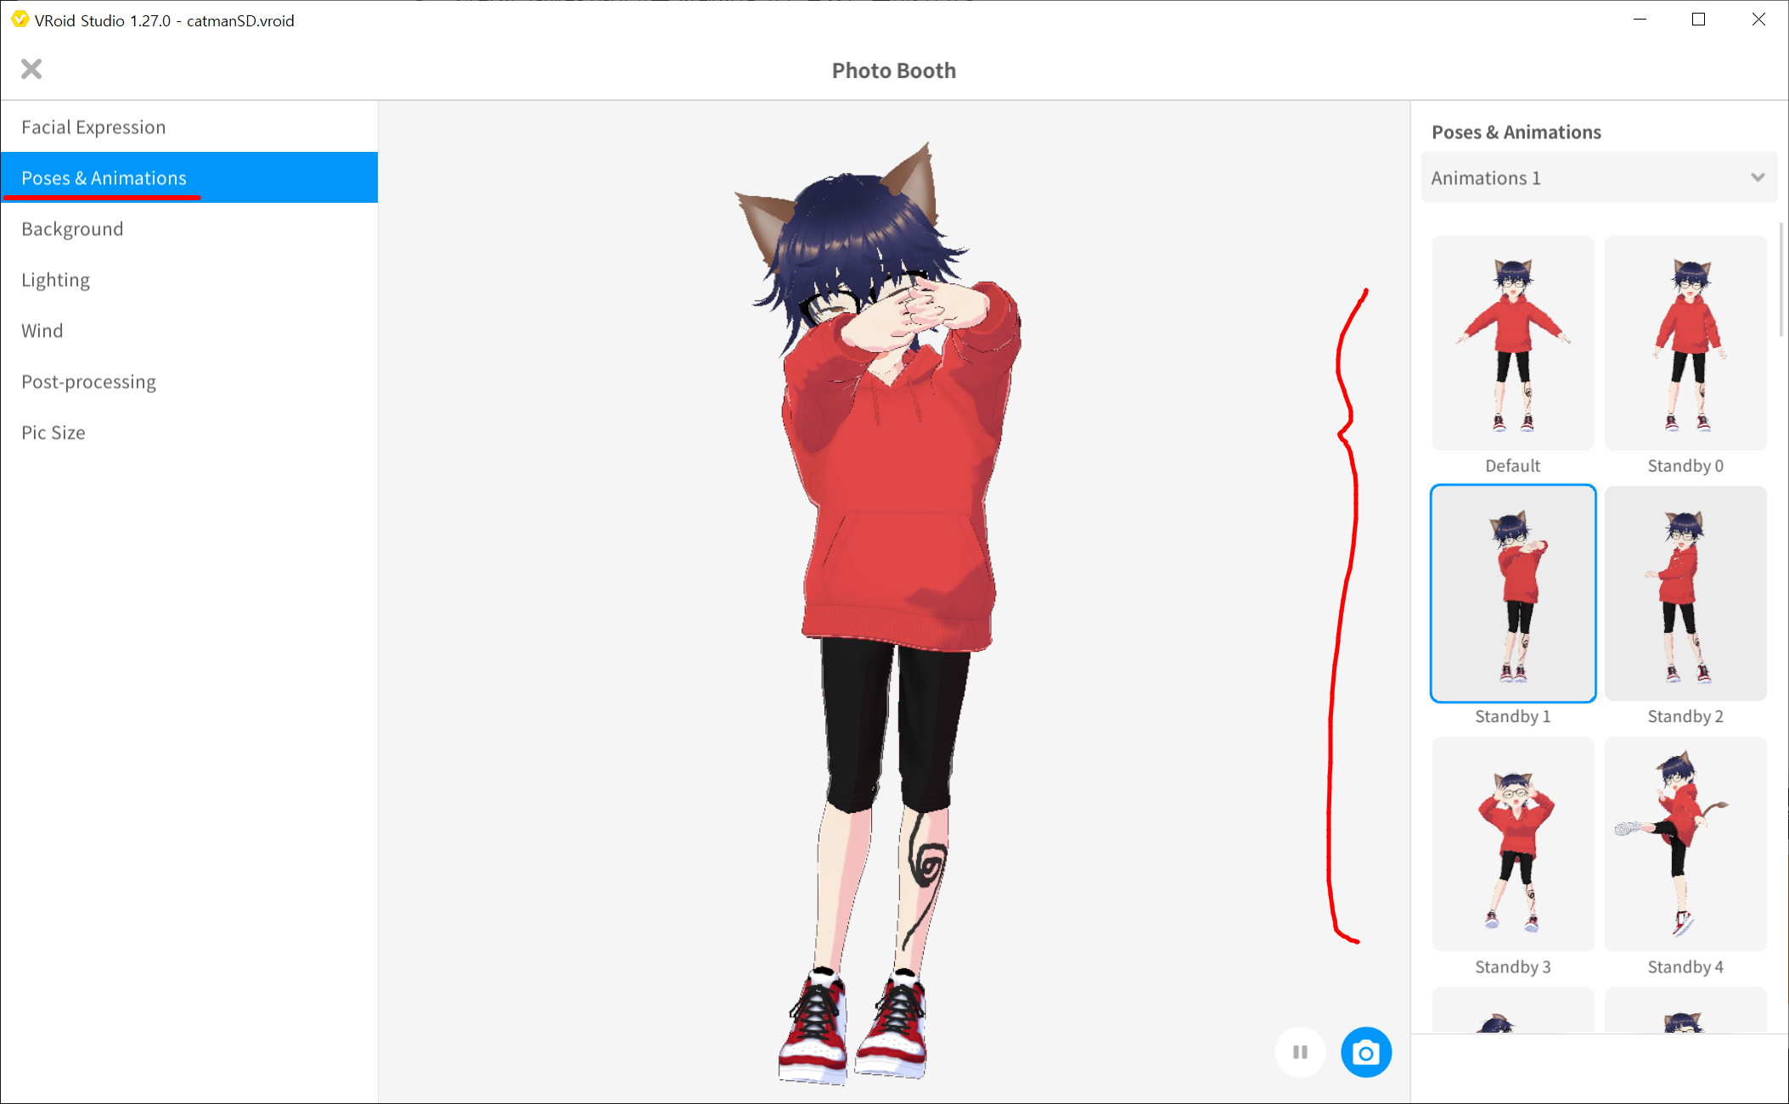
Task: Click the dropdown chevron arrow
Action: 1757,177
